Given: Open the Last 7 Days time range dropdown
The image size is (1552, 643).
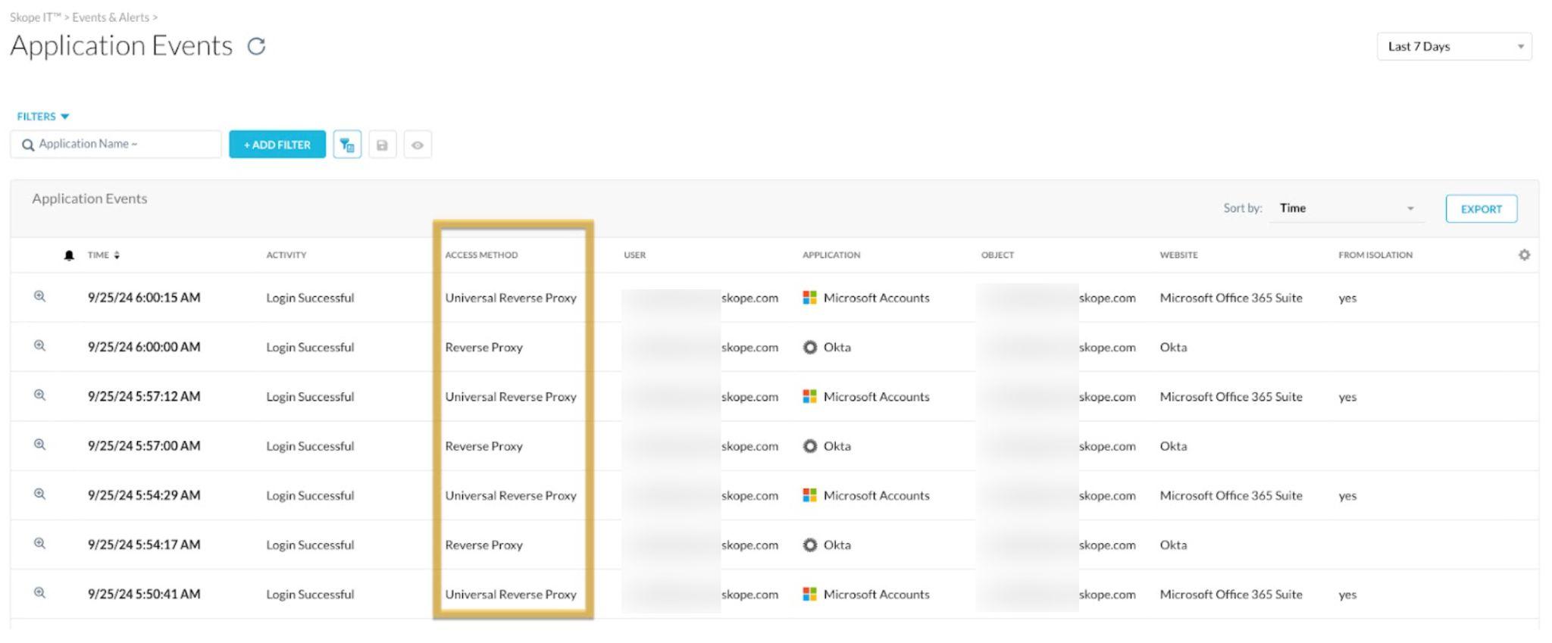Looking at the screenshot, I should coord(1454,46).
